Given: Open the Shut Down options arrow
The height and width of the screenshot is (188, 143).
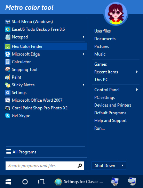Looking at the screenshot, I should coord(122,166).
